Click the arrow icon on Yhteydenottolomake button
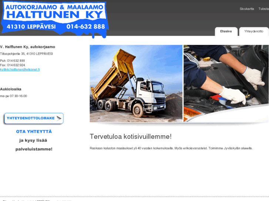Viewport: 269px width, 201px height. coord(59,118)
